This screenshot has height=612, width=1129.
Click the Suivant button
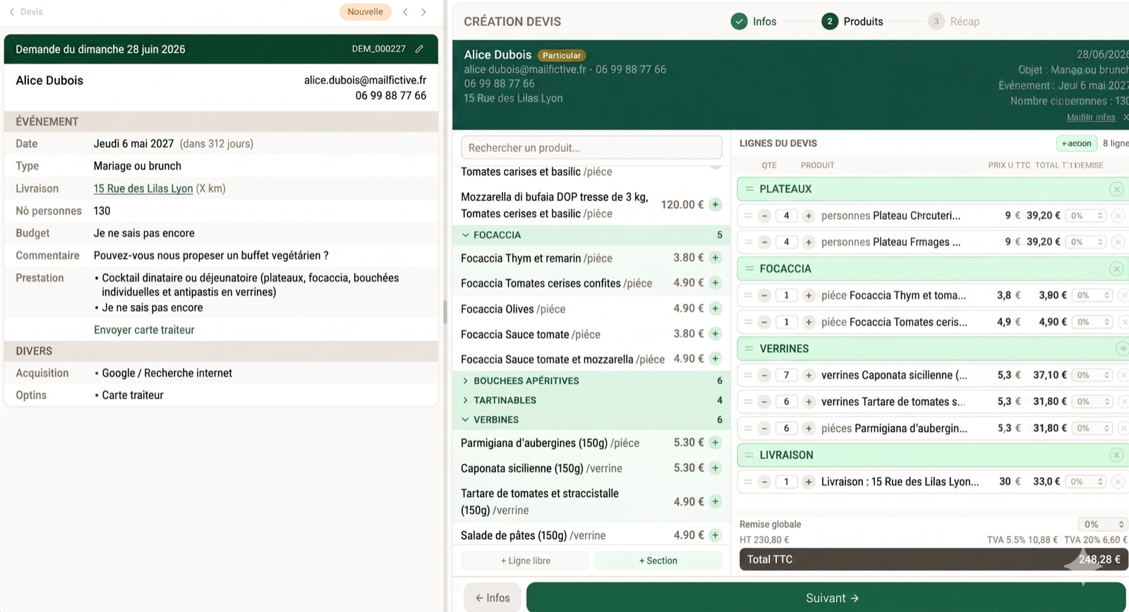pos(826,598)
